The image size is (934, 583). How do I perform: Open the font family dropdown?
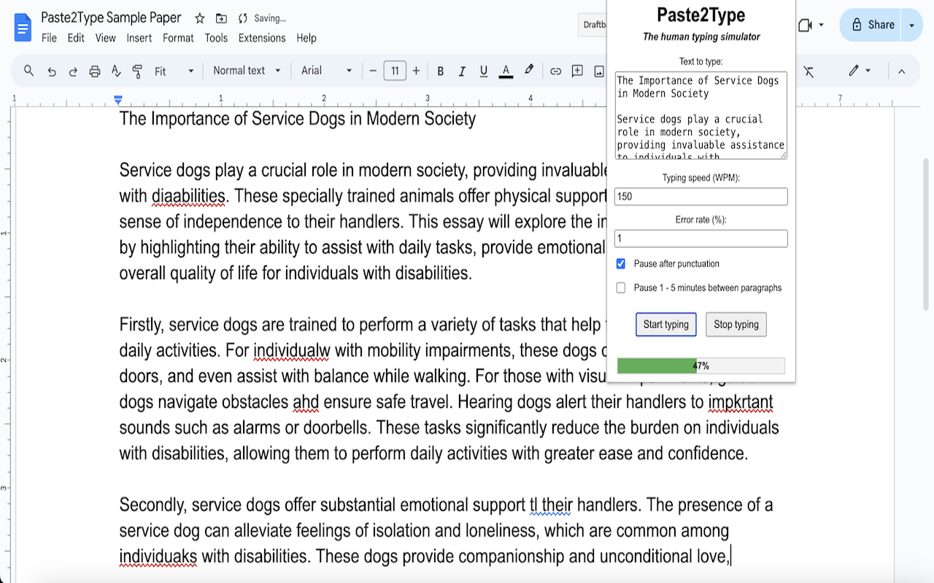[325, 71]
